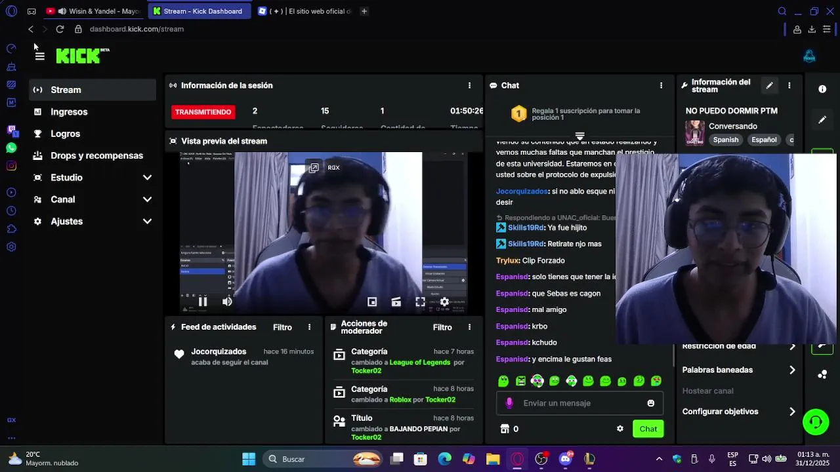The image size is (840, 472).
Task: Open Feed de actividades options menu
Action: click(x=309, y=327)
